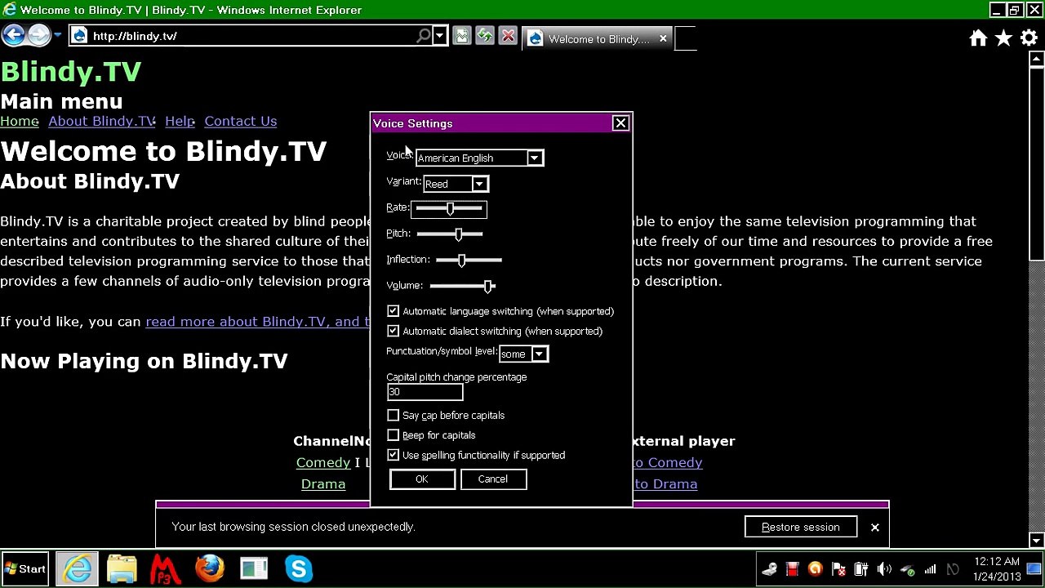Screen dimensions: 1045x588
Task: Cancel the Voice Settings dialog
Action: 493,479
